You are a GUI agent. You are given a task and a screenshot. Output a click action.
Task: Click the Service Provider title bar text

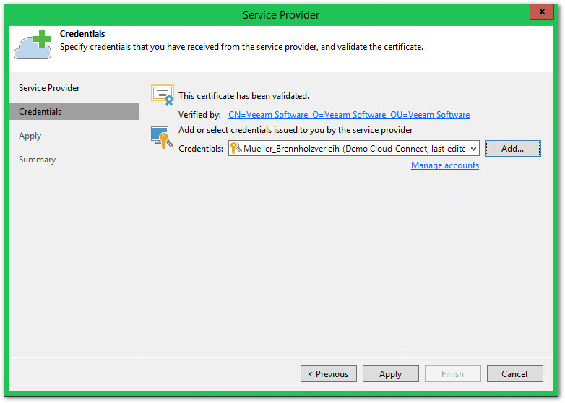tap(281, 14)
